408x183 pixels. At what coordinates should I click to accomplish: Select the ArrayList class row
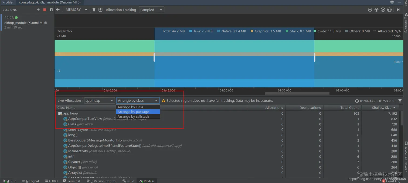(227, 173)
